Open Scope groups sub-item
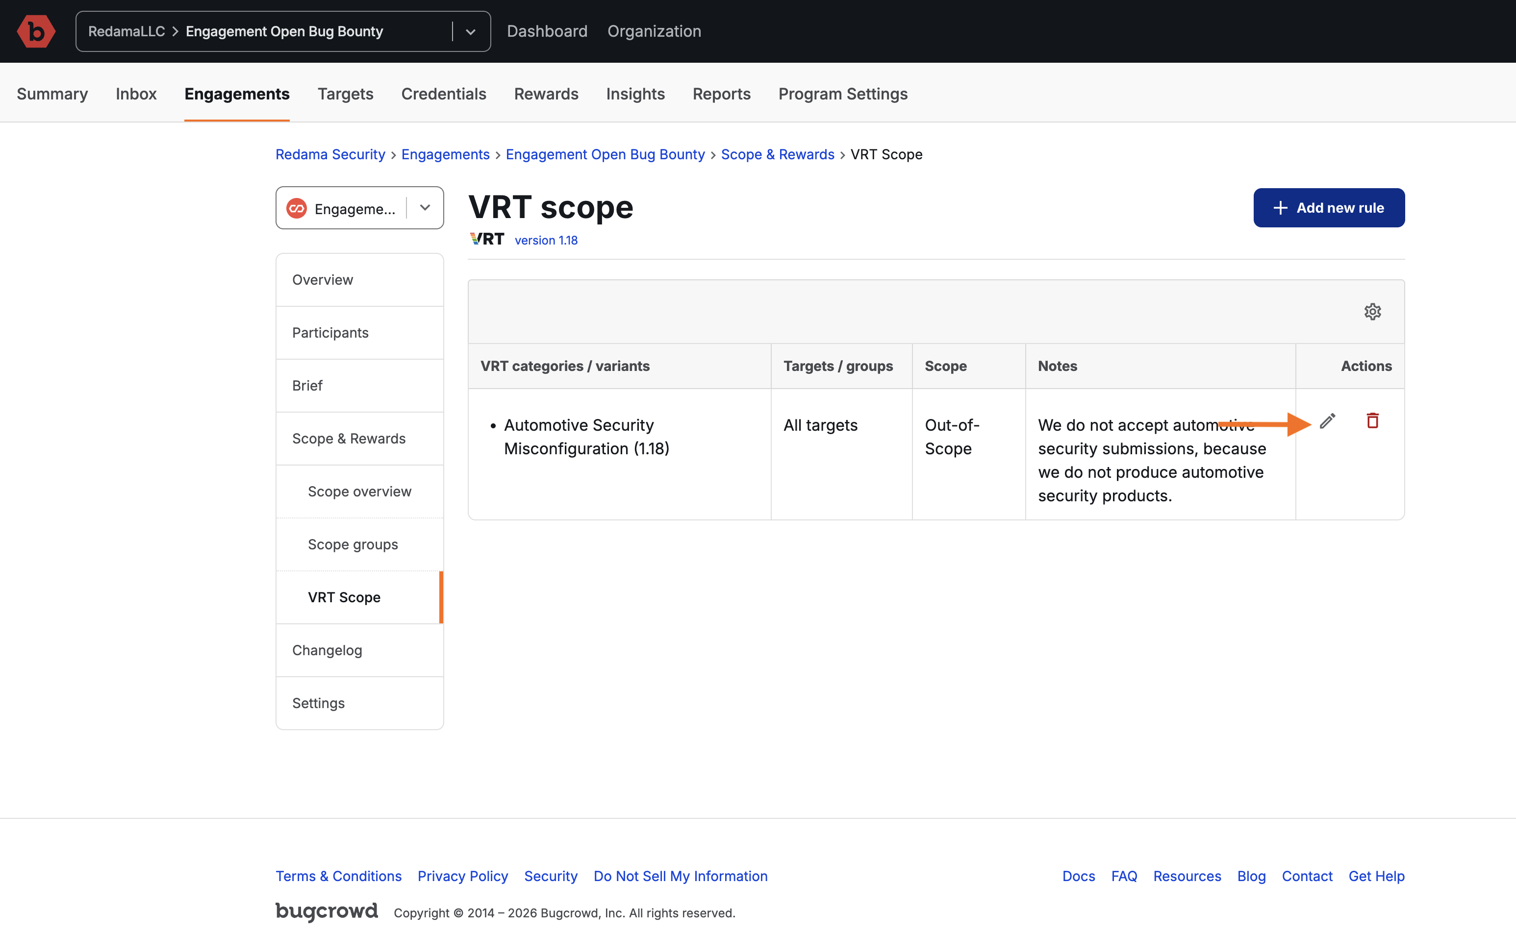 [360, 544]
